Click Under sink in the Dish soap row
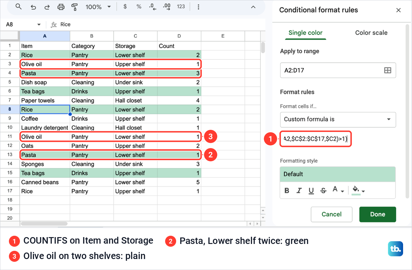This screenshot has height=270, width=412. coord(135,82)
